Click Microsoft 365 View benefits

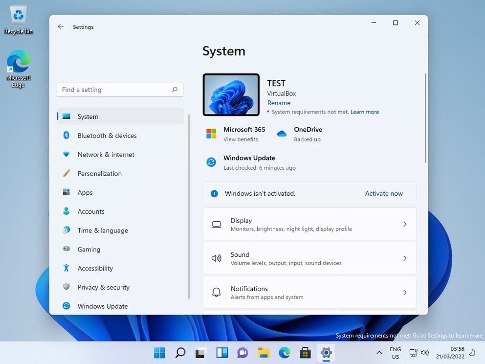241,139
